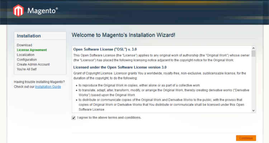Click the Open Software License v. 3.0 heading
The height and width of the screenshot is (143, 269).
(105, 49)
